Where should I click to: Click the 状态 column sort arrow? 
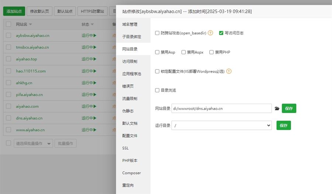[92, 25]
